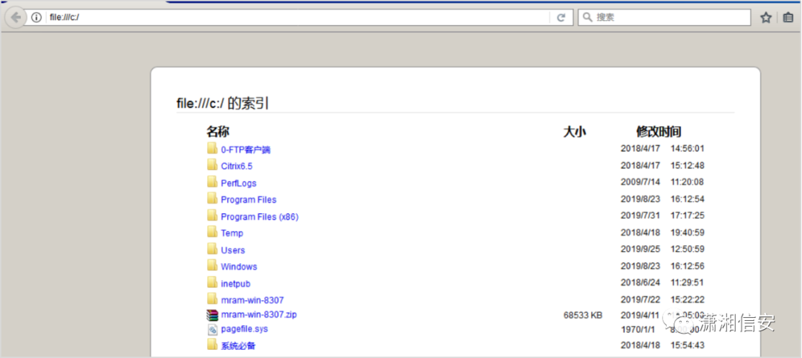Click the 'file:///c:/ 的索引' page heading
Screen dimensions: 802x358
point(223,103)
